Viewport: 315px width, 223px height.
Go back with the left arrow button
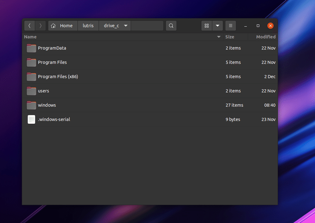click(30, 26)
